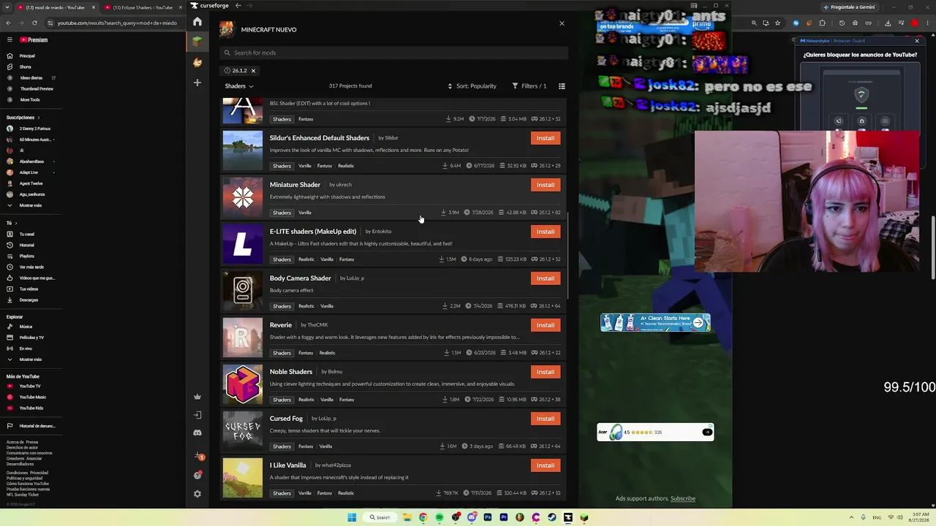The width and height of the screenshot is (936, 526).
Task: Open CurseForge premium crown icon
Action: [x=197, y=397]
